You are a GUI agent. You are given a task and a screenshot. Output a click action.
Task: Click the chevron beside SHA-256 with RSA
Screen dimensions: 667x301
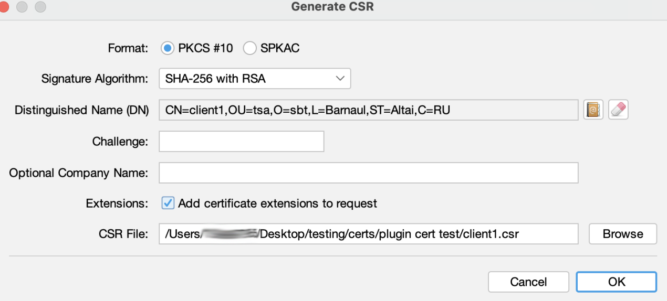coord(340,79)
